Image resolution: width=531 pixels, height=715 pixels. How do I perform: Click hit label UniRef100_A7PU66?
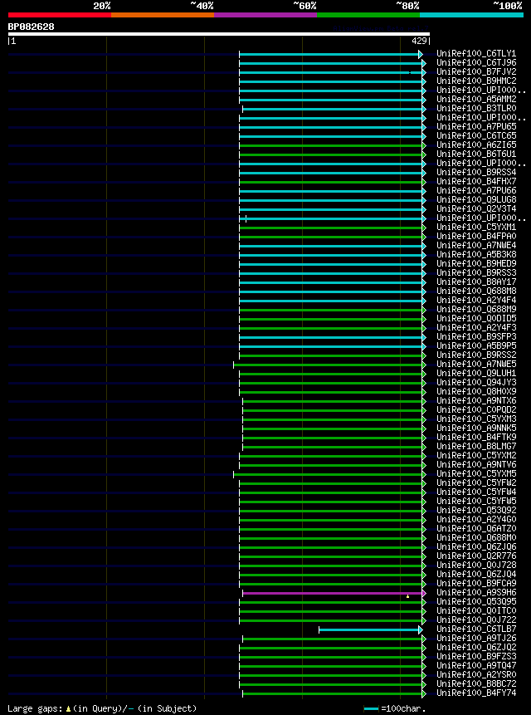click(476, 191)
